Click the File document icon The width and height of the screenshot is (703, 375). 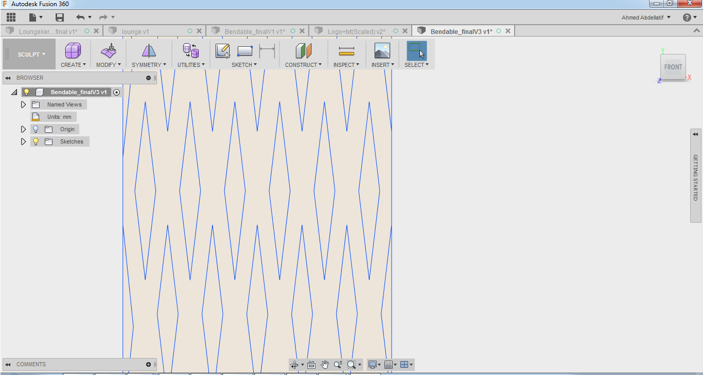(x=33, y=17)
